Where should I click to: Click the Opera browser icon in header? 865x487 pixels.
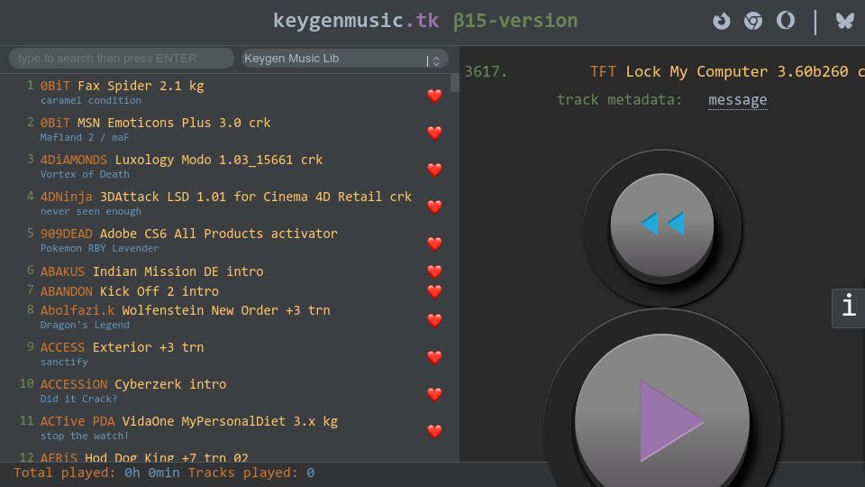[786, 21]
